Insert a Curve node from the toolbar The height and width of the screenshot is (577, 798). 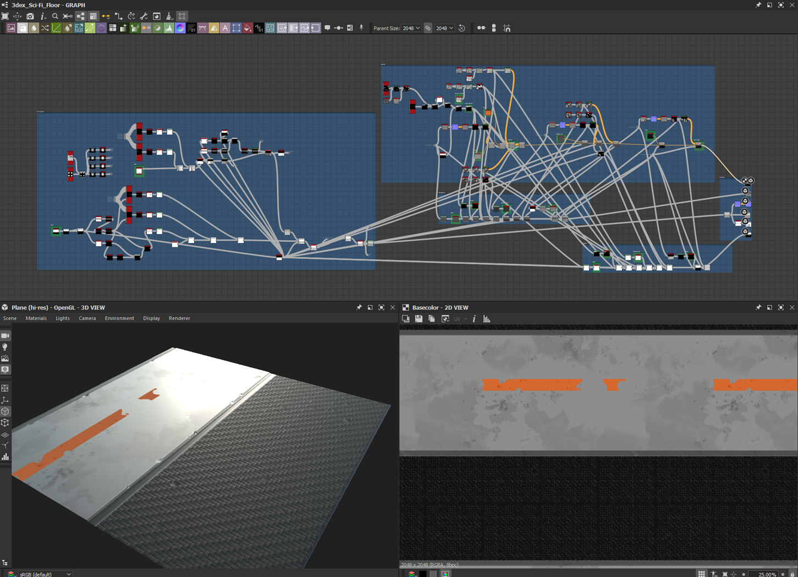tap(56, 28)
